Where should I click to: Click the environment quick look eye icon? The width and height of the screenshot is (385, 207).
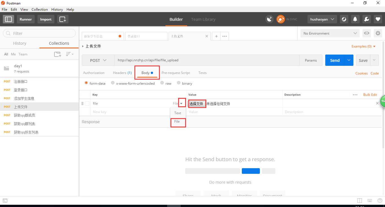pos(366,33)
